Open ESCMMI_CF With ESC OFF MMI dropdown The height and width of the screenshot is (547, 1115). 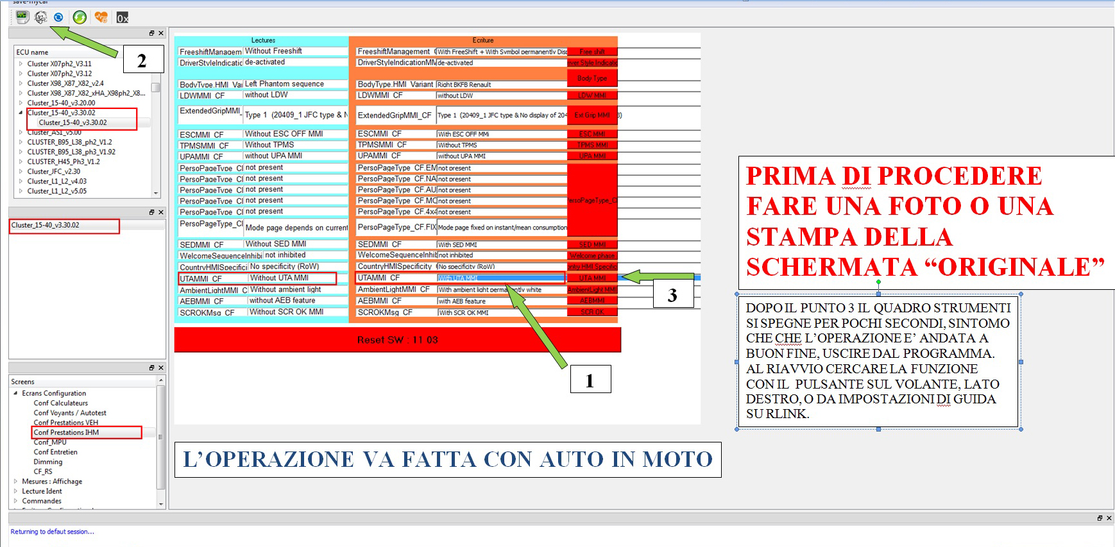click(502, 134)
